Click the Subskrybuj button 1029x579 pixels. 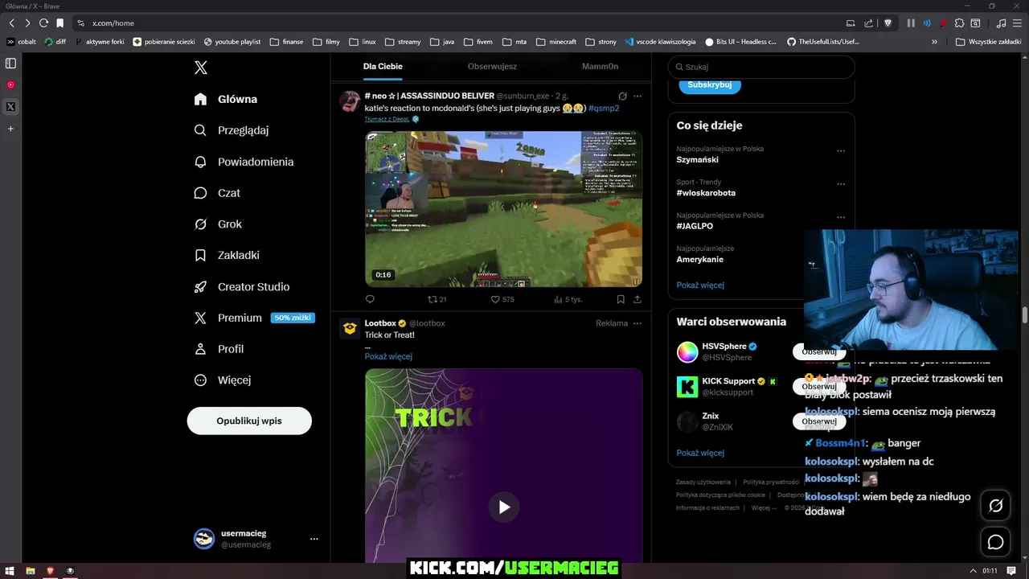(710, 84)
